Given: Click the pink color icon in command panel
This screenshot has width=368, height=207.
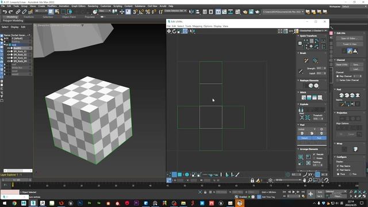Looking at the screenshot, I should click(x=331, y=33).
